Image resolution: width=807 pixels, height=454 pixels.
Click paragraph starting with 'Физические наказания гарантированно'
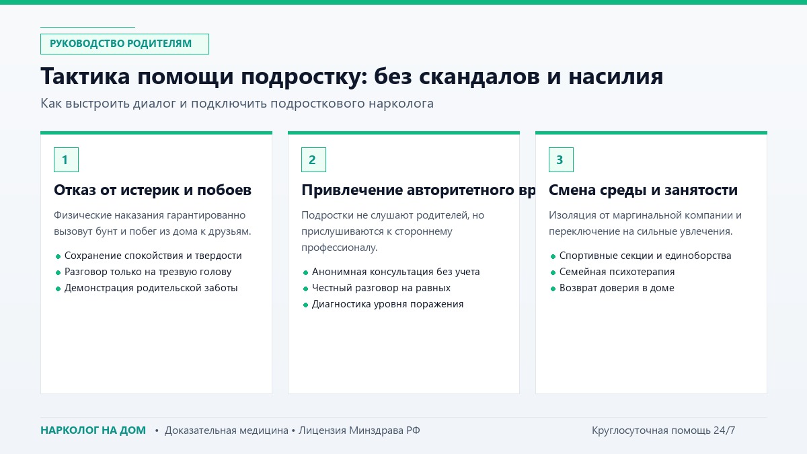coord(152,223)
